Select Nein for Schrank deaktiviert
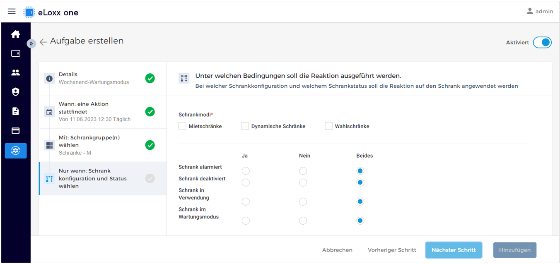Image resolution: width=560 pixels, height=264 pixels. tap(303, 182)
